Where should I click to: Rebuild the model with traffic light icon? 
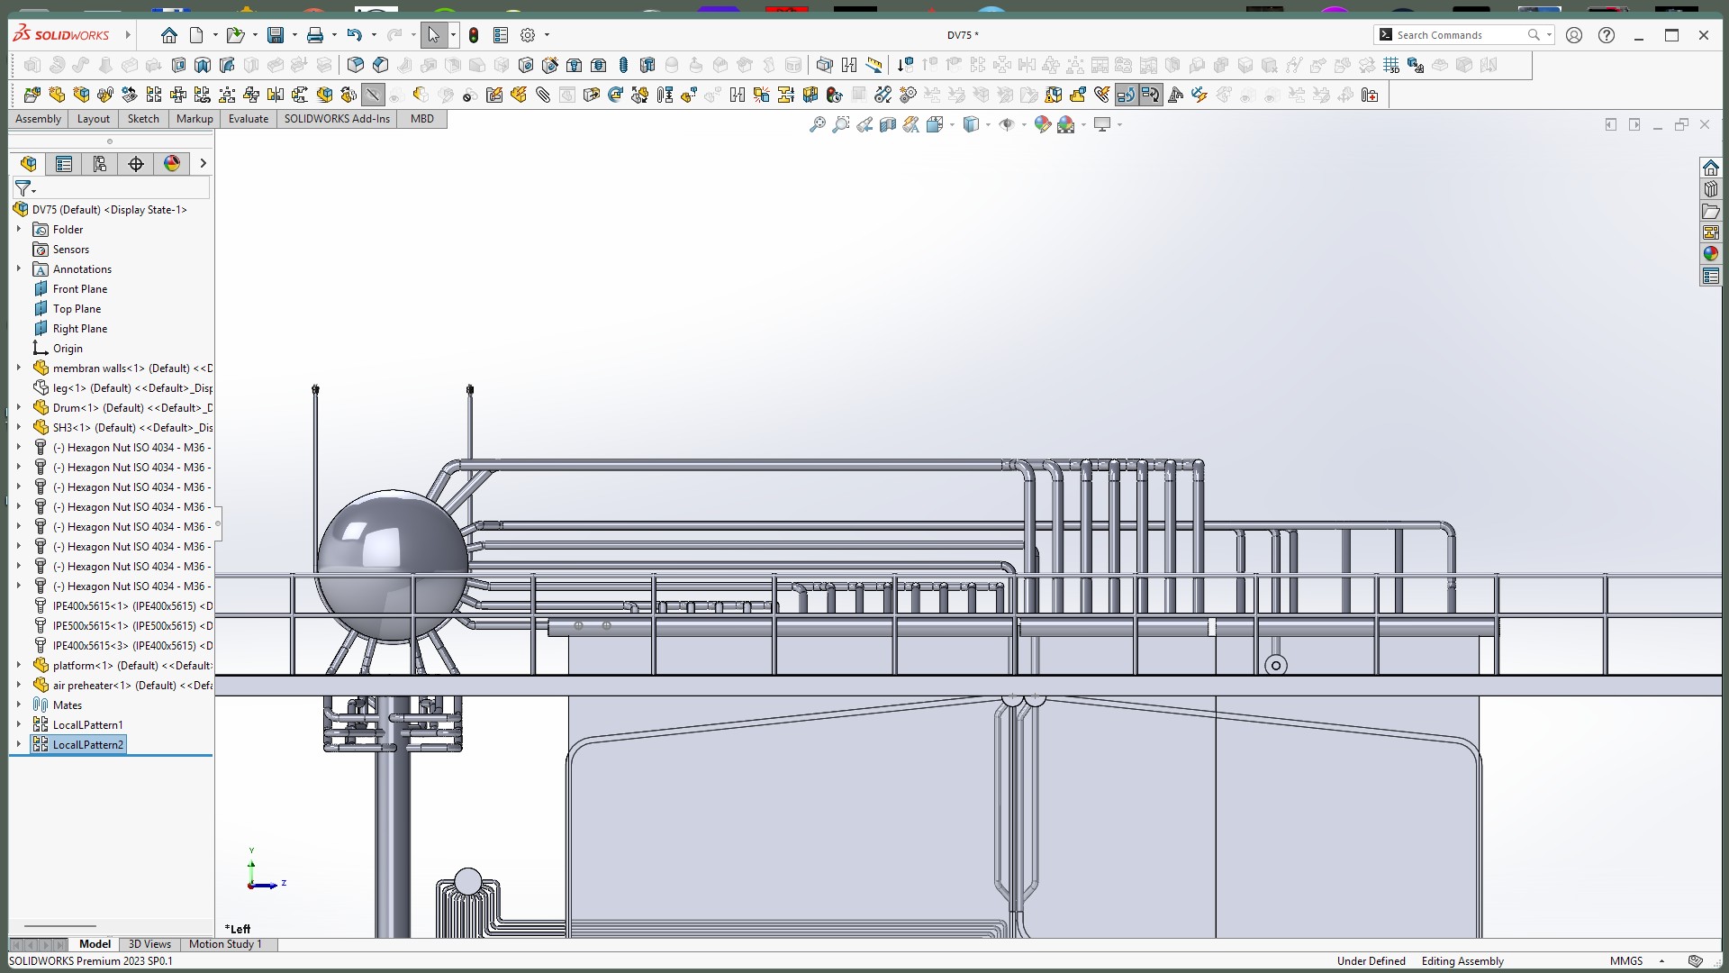pos(474,35)
